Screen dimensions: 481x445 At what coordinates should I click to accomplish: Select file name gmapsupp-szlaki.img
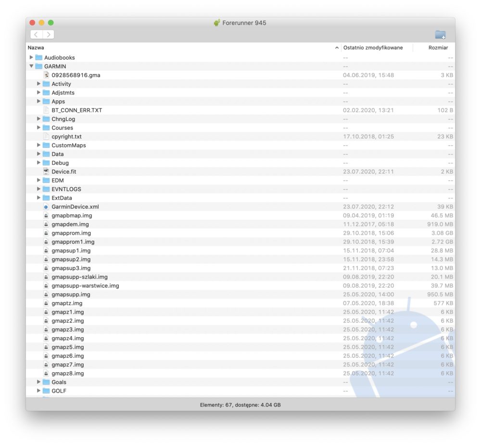(x=80, y=277)
